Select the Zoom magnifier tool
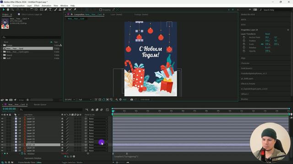This screenshot has height=164, width=293. click(12, 10)
